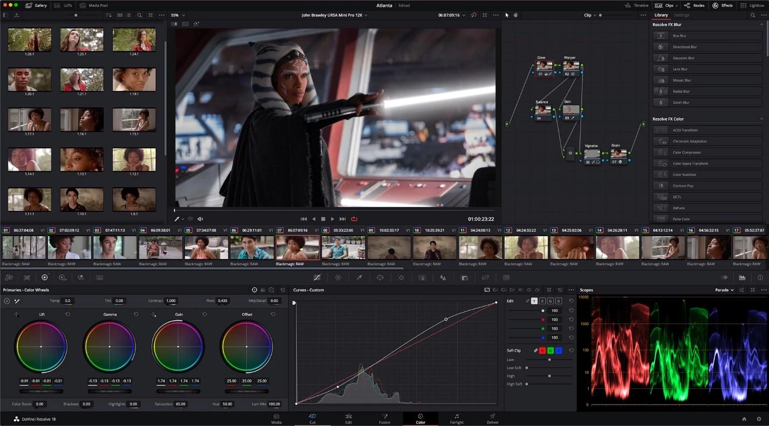769x426 pixels.
Task: Toggle the B channel curve edit button
Action: pyautogui.click(x=559, y=301)
